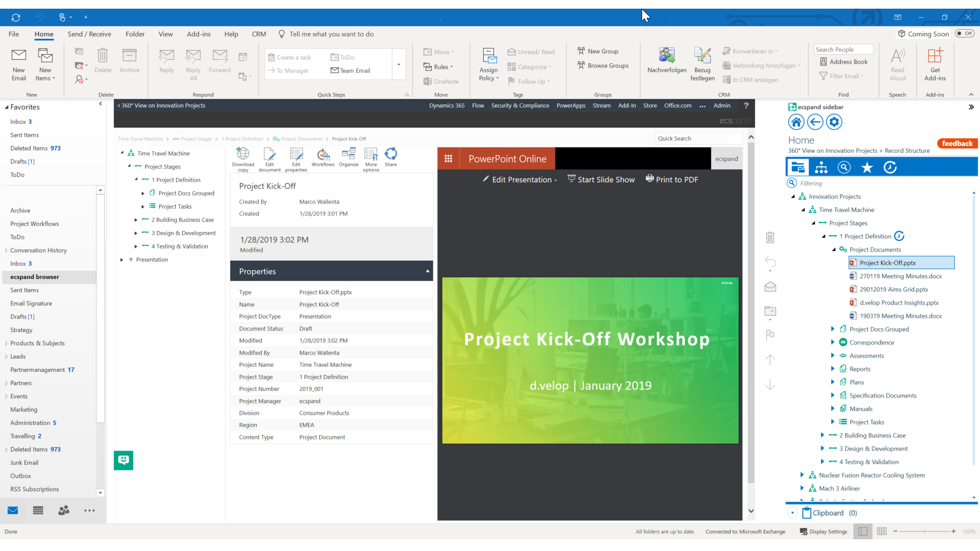980x551 pixels.
Task: Expand Presentation node in browser tree
Action: pos(121,260)
